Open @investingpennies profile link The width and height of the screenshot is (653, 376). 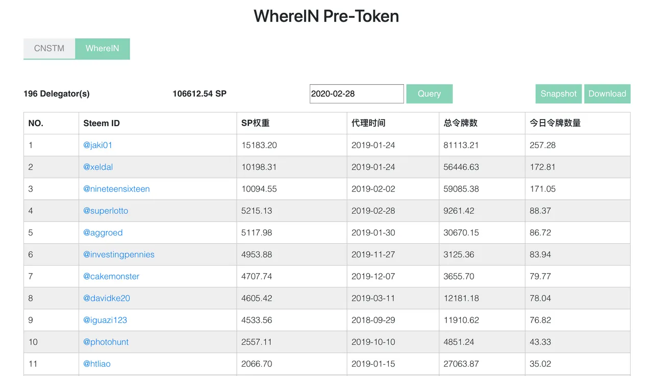118,254
